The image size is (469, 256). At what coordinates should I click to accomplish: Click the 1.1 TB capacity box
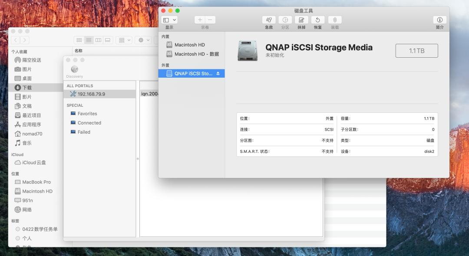click(416, 51)
